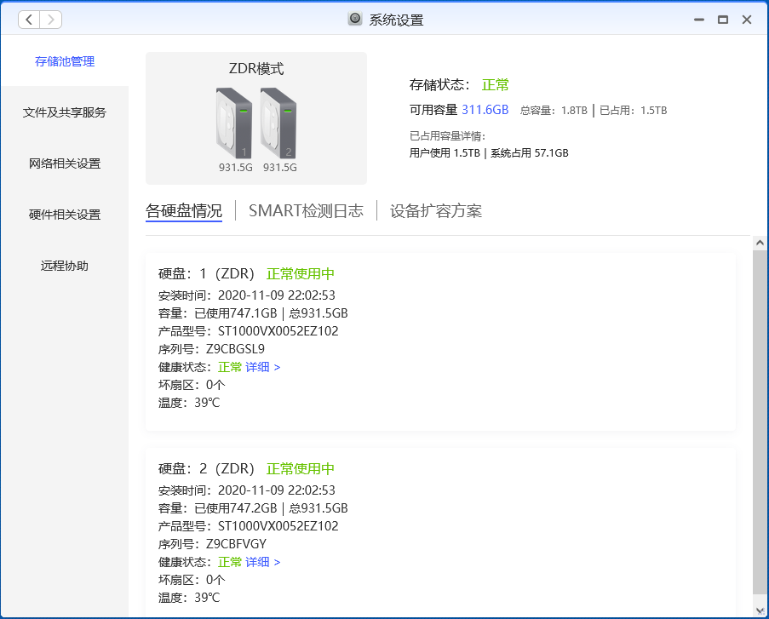769x619 pixels.
Task: Click the 硬盘: 2 (ZDR) heading
Action: pyautogui.click(x=206, y=469)
